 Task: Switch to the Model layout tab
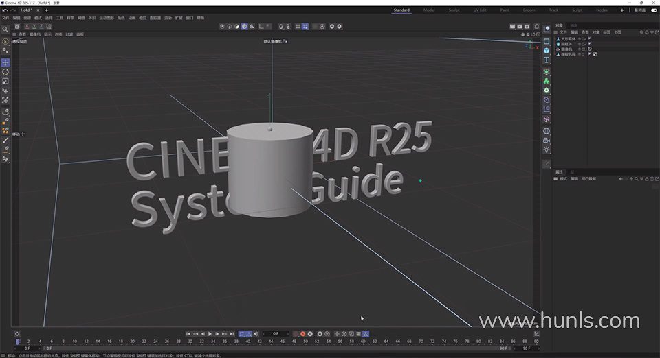pyautogui.click(x=429, y=10)
